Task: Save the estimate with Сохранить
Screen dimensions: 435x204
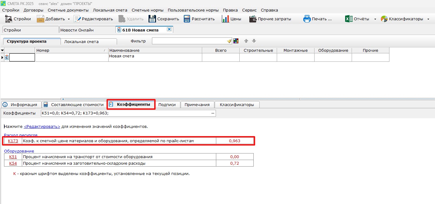Action: (152, 19)
